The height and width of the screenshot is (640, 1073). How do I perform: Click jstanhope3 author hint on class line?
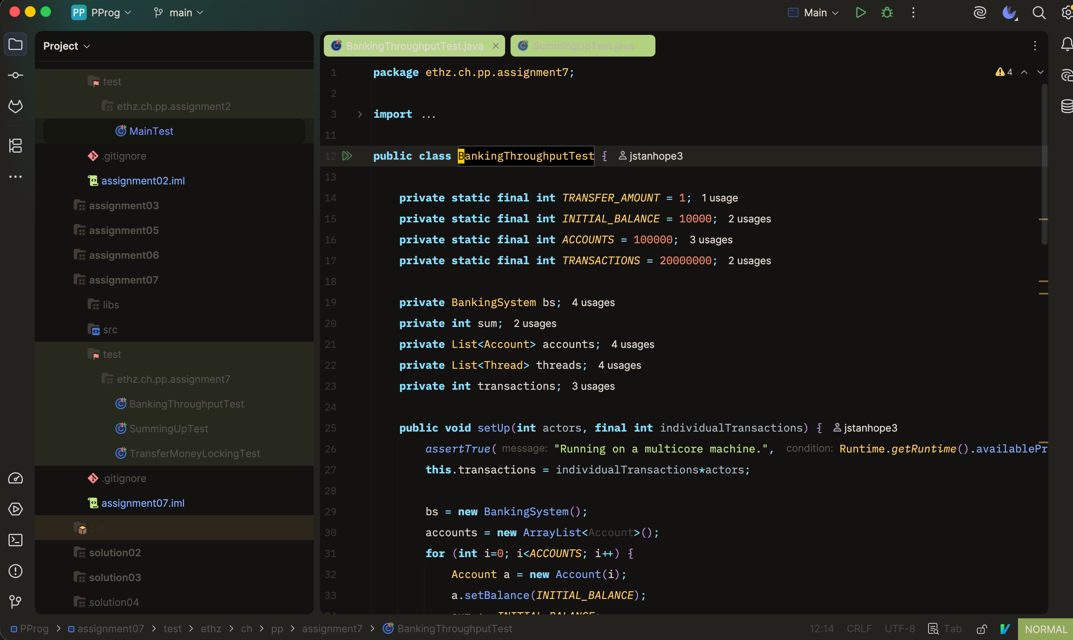click(x=650, y=156)
